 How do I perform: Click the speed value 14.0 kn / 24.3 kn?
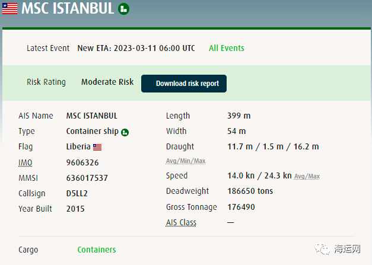(x=259, y=175)
